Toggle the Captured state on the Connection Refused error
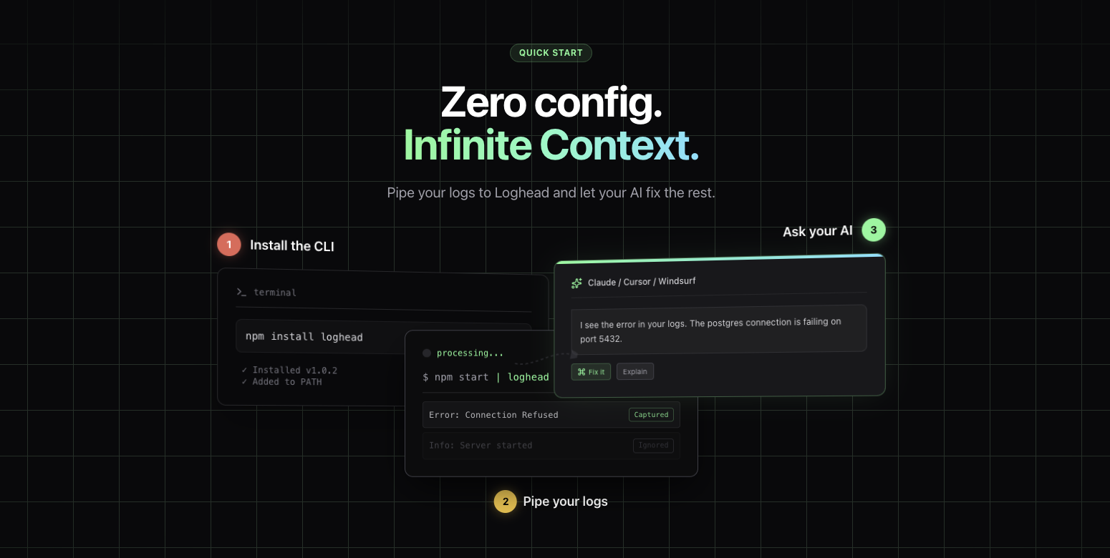The height and width of the screenshot is (558, 1110). pos(650,414)
